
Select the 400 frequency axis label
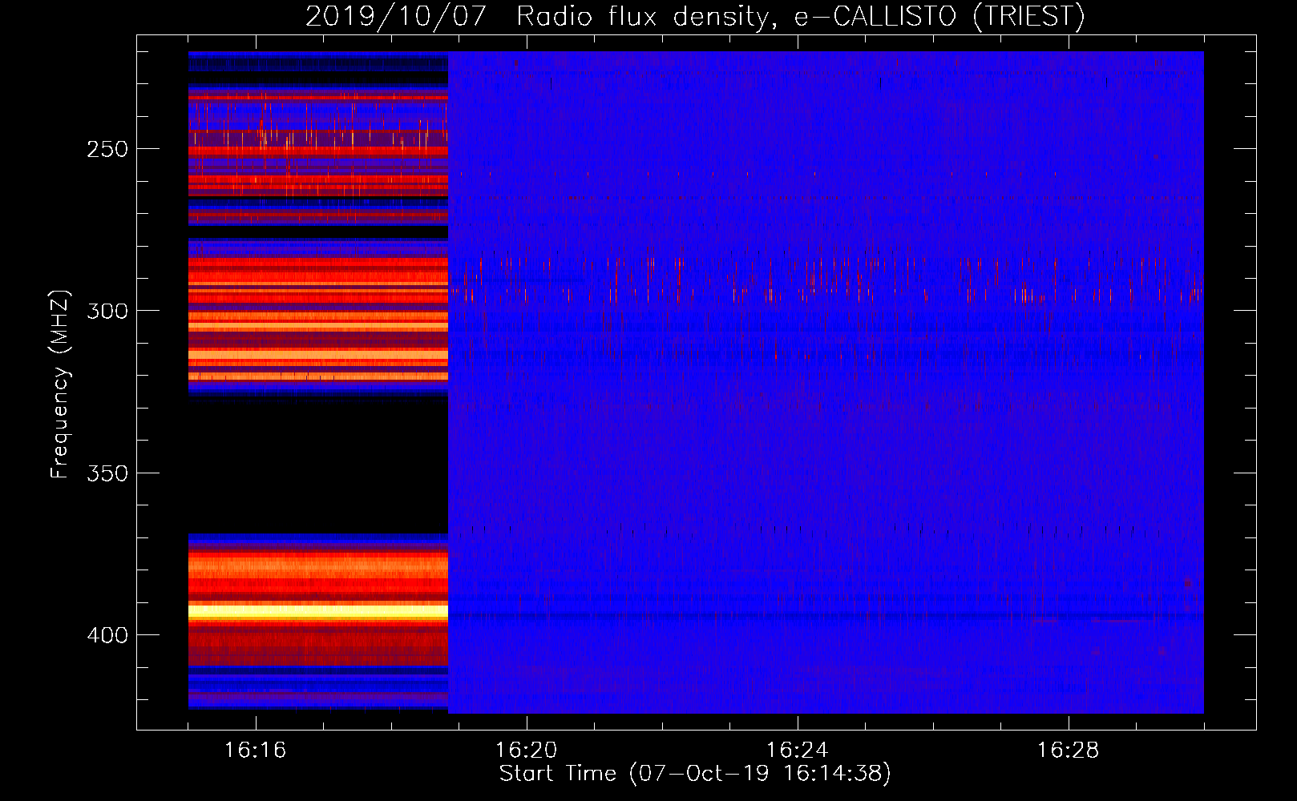point(107,635)
